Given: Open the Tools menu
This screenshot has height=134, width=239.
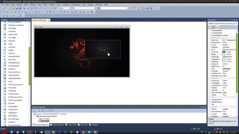Looking at the screenshot, I should [59, 5].
